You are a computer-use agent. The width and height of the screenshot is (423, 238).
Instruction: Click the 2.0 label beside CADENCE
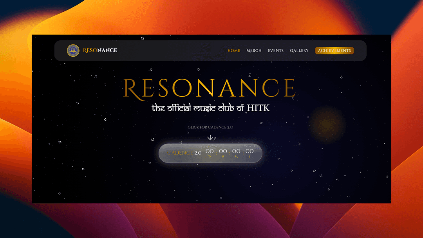[x=198, y=153]
